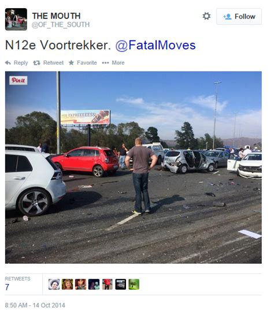Open fifth retweeter red-shirt avatar
The image size is (274, 310).
click(x=108, y=284)
